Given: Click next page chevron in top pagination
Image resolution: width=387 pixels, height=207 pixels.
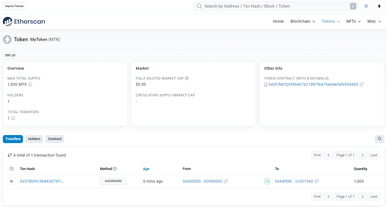Looking at the screenshot, I should tap(363, 155).
